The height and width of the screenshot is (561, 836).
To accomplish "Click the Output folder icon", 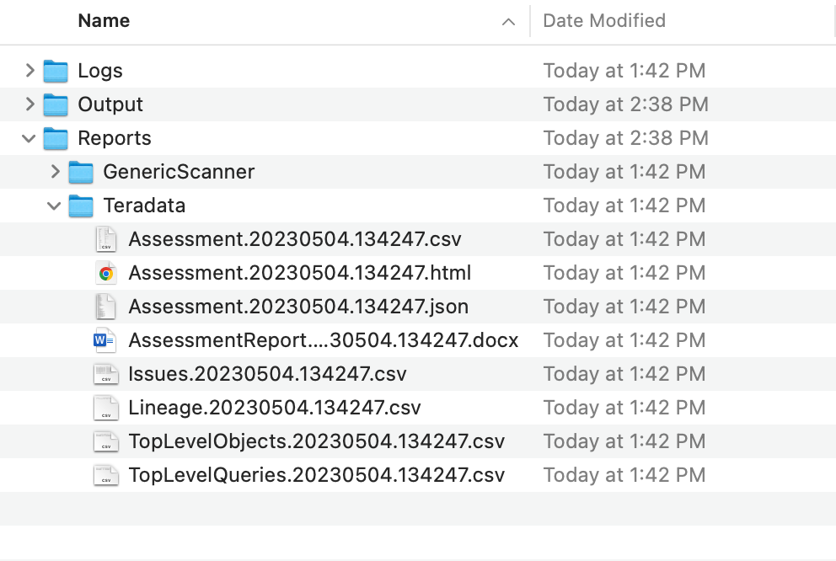I will pos(55,104).
